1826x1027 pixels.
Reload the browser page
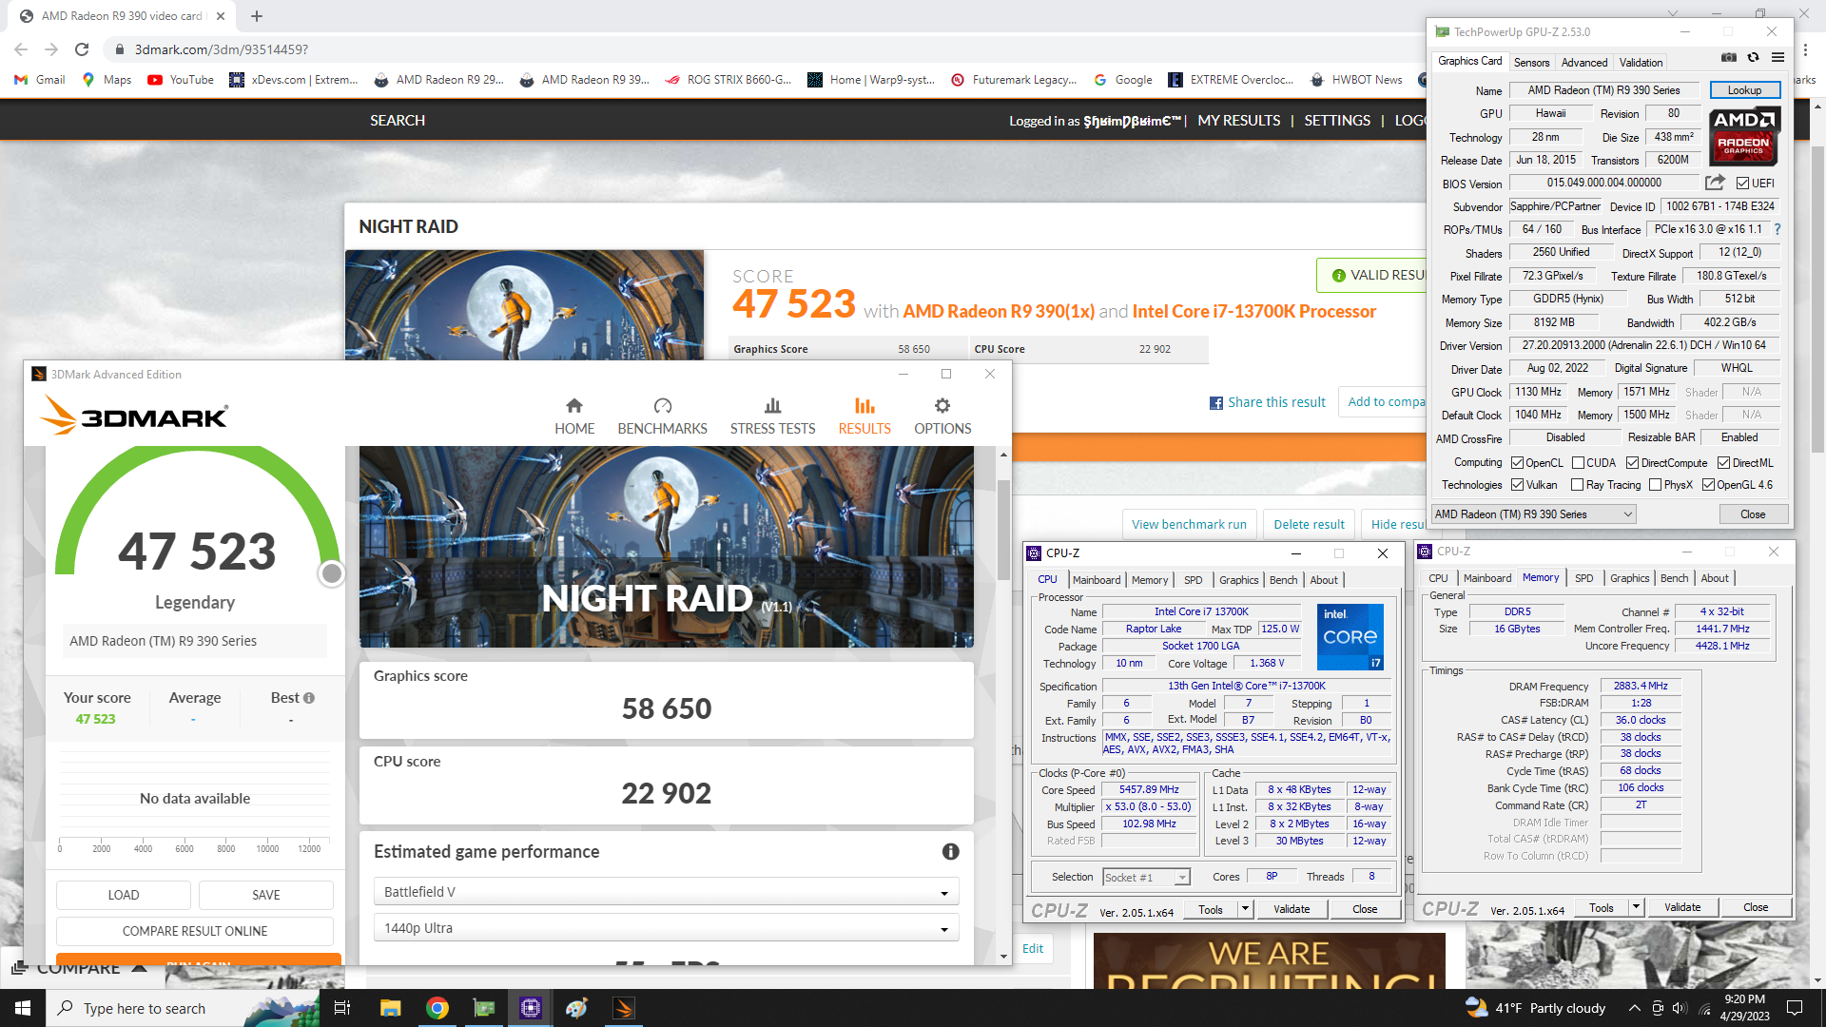coord(82,49)
